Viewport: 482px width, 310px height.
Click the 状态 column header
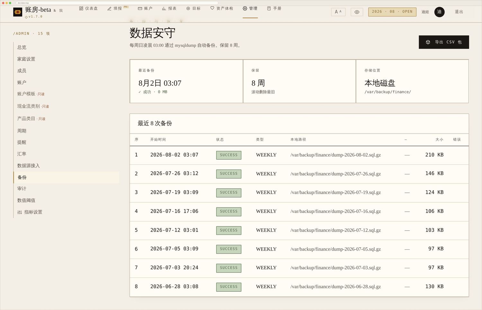pos(220,139)
